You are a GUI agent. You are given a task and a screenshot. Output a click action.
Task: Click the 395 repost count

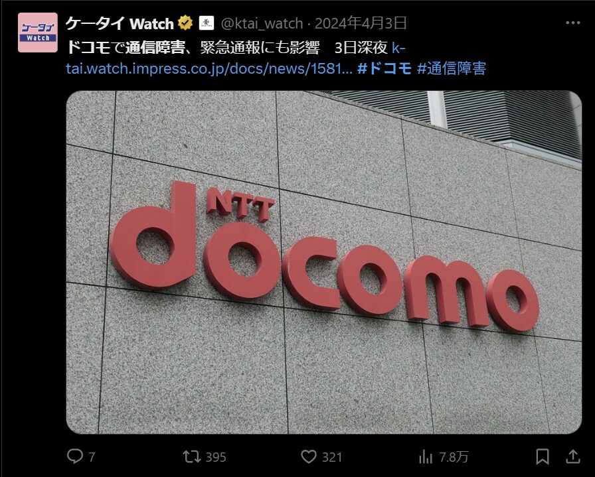[216, 457]
